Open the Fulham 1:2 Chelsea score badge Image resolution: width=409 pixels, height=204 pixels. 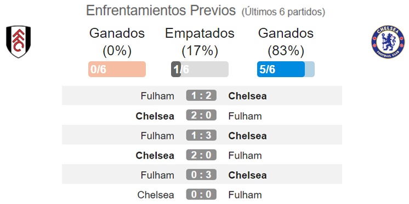point(201,96)
